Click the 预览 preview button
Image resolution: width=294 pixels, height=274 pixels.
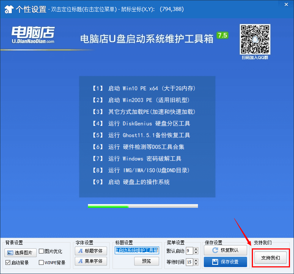pos(146,261)
